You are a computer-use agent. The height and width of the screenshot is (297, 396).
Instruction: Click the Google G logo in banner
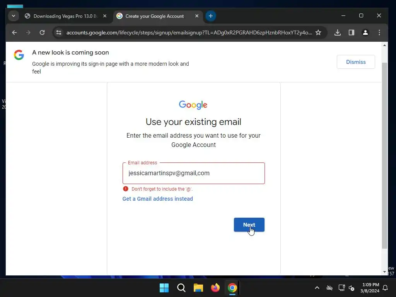(19, 55)
